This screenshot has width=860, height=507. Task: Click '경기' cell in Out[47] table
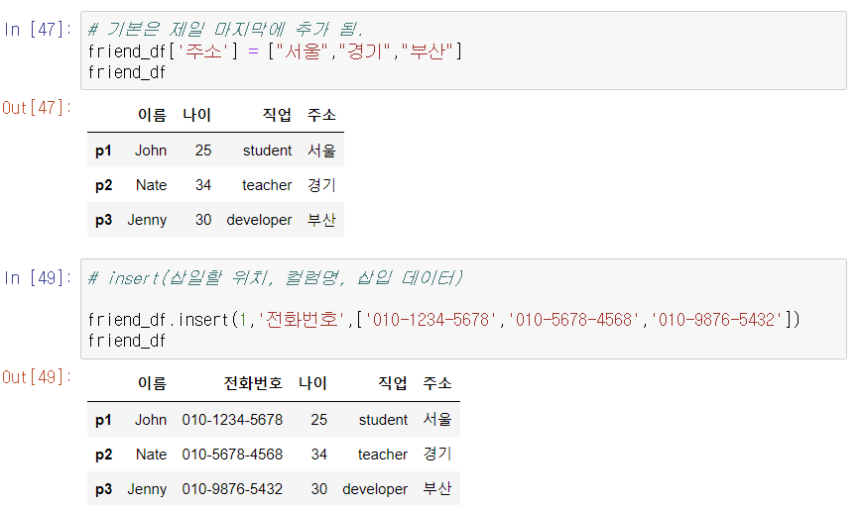pos(321,184)
